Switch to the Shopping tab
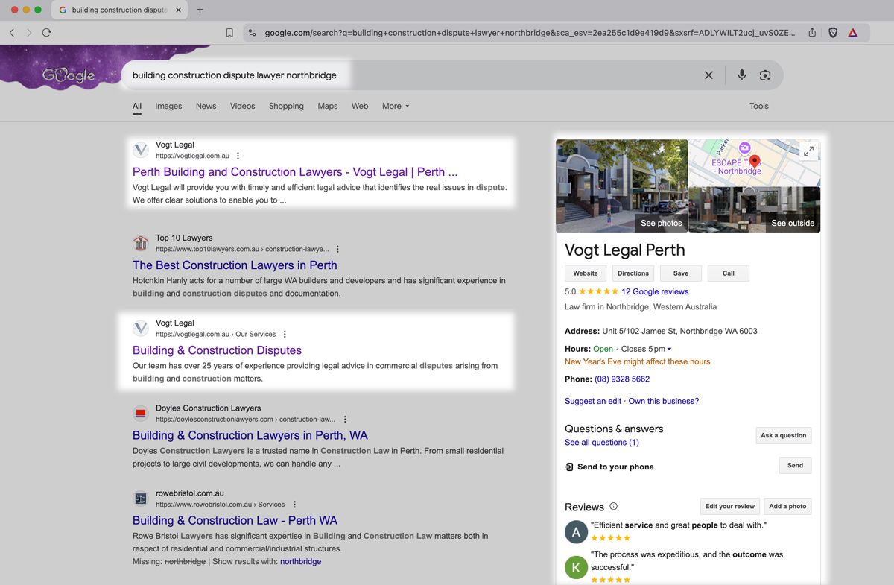This screenshot has width=894, height=585. (286, 106)
